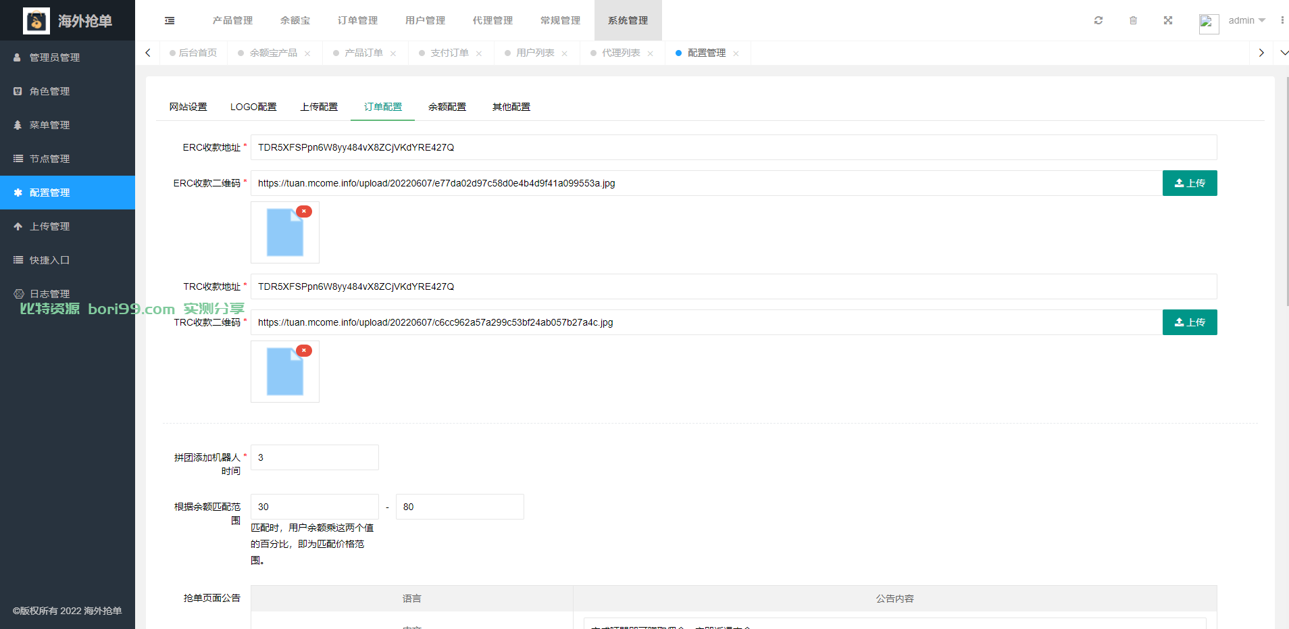Click the admin avatar image
This screenshot has width=1289, height=629.
[1209, 24]
